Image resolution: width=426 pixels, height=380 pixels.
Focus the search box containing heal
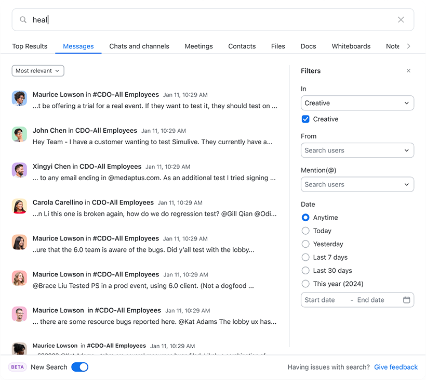click(212, 20)
